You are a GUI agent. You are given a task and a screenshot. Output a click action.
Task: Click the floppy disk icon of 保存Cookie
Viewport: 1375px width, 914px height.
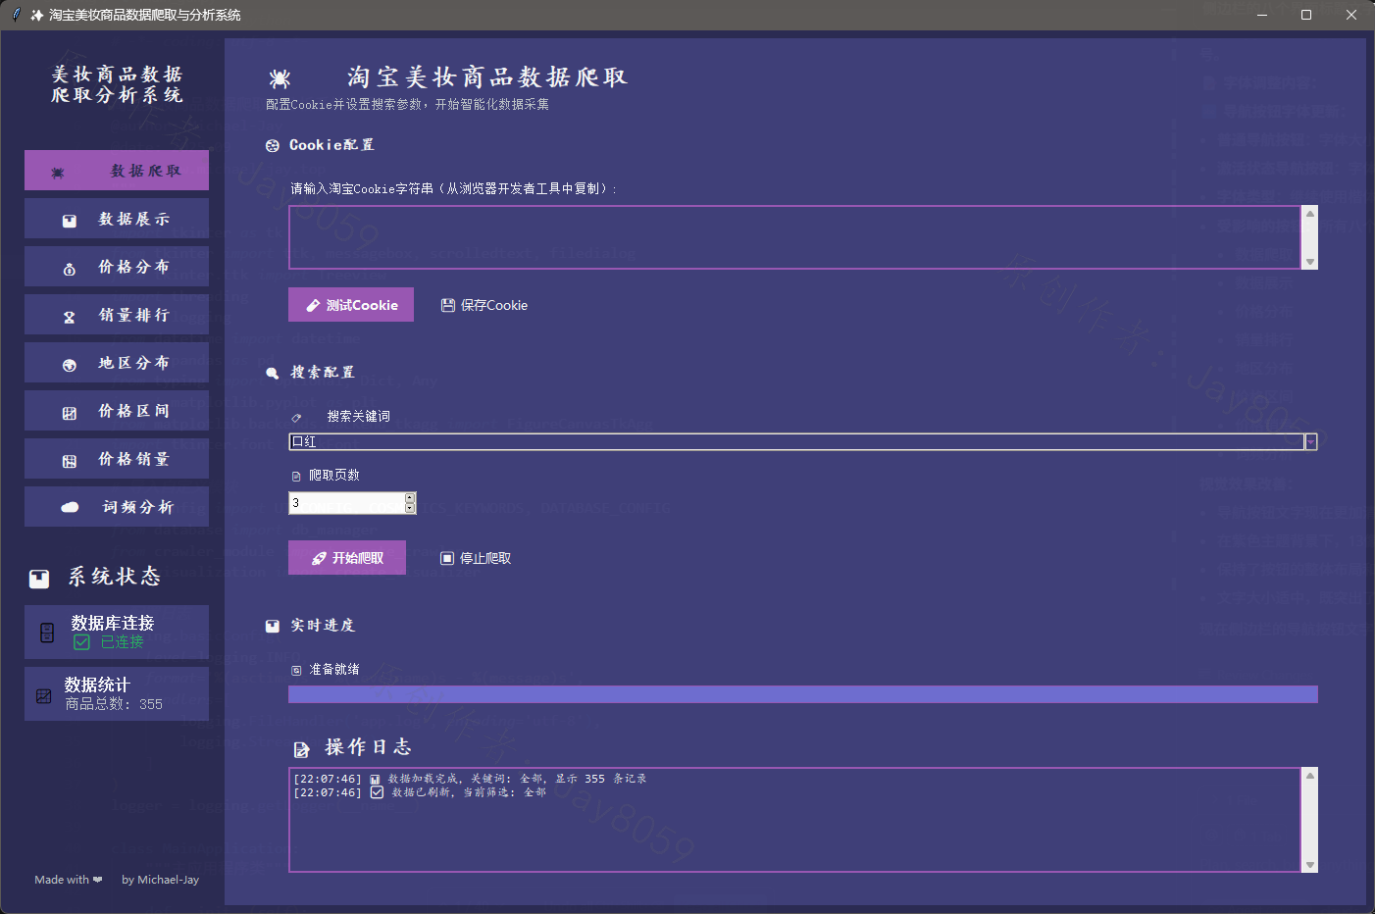(x=448, y=305)
